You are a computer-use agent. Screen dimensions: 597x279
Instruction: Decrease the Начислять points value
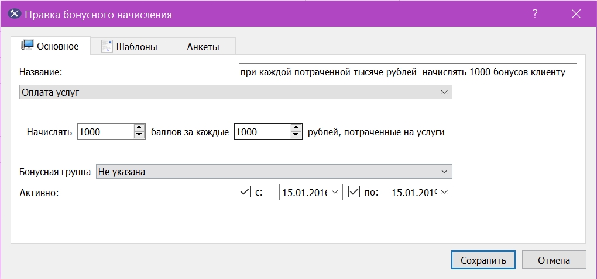point(140,135)
